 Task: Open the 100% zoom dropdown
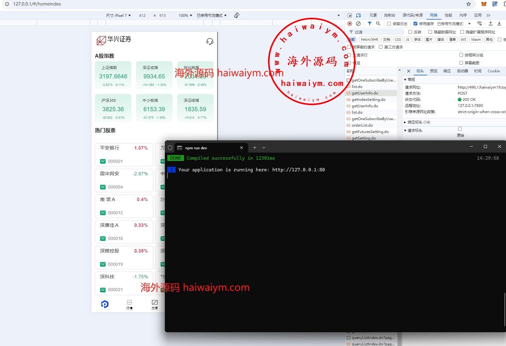pos(185,15)
